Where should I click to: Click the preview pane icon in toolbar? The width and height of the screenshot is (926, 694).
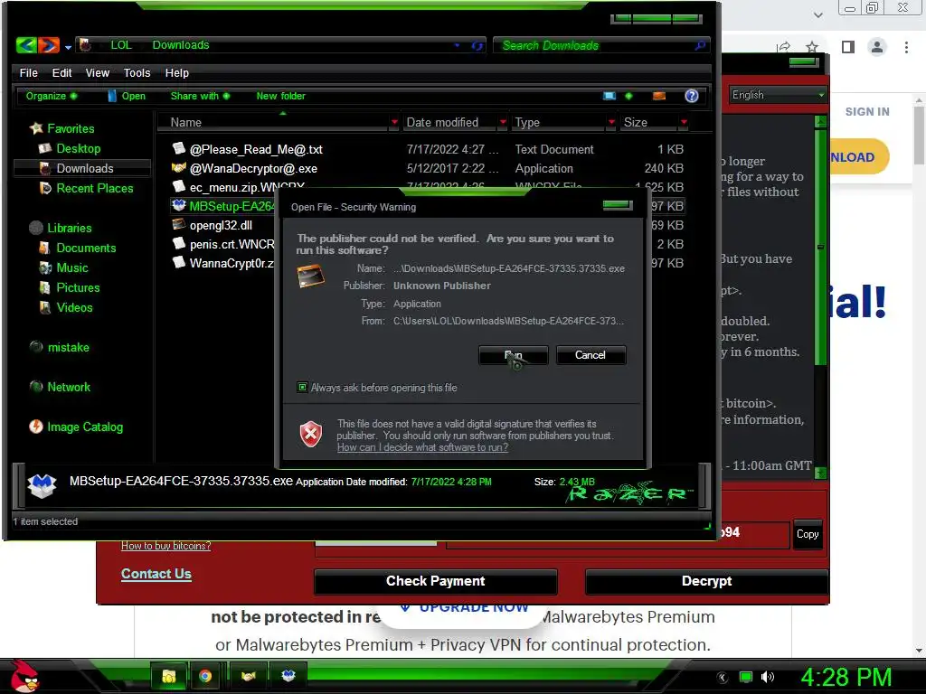pyautogui.click(x=659, y=96)
